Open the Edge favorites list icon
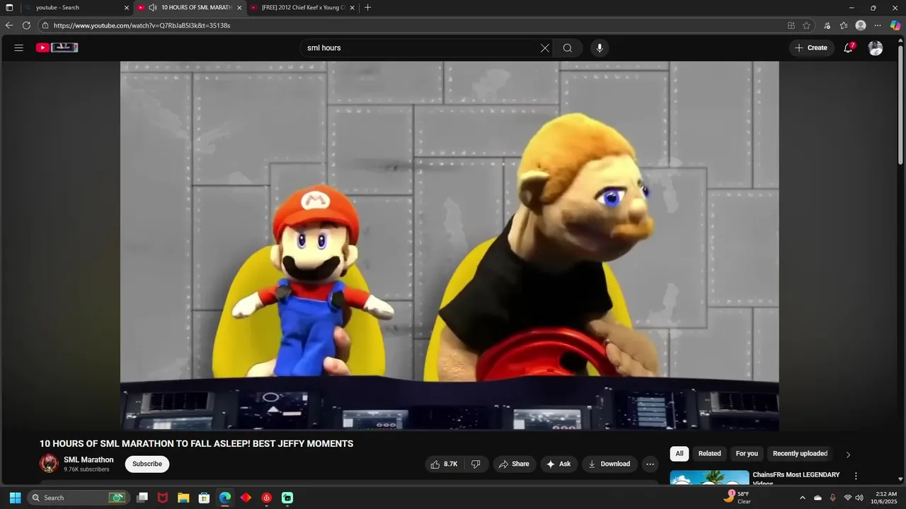Viewport: 906px width, 509px height. click(x=844, y=25)
